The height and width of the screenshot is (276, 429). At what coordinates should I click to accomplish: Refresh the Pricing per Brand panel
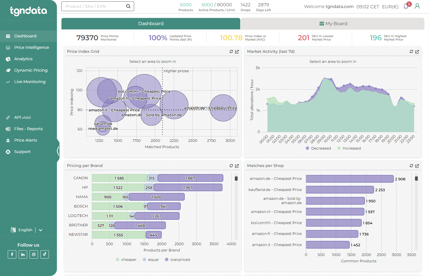point(231,166)
